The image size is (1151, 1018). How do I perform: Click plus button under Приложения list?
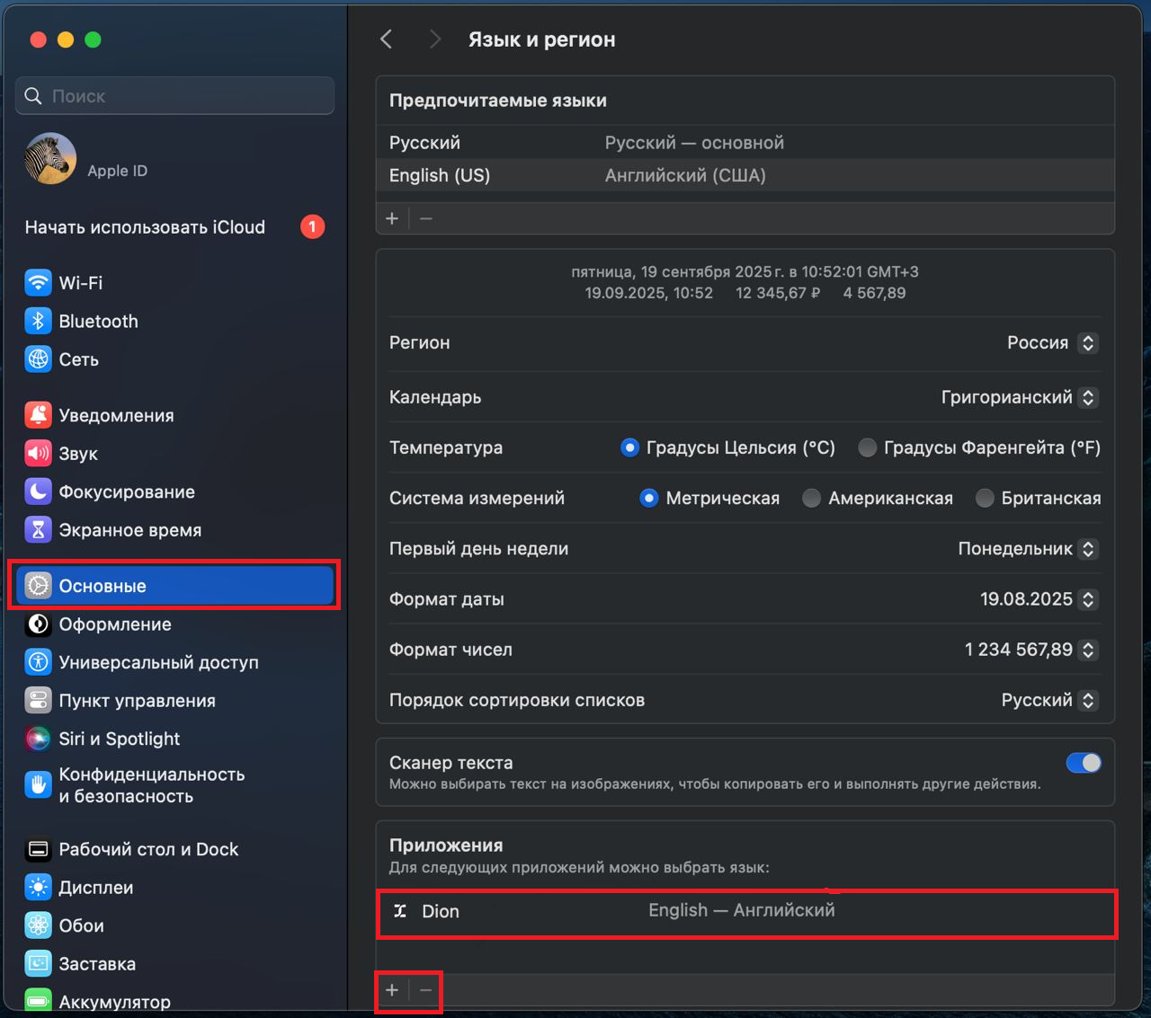click(392, 990)
